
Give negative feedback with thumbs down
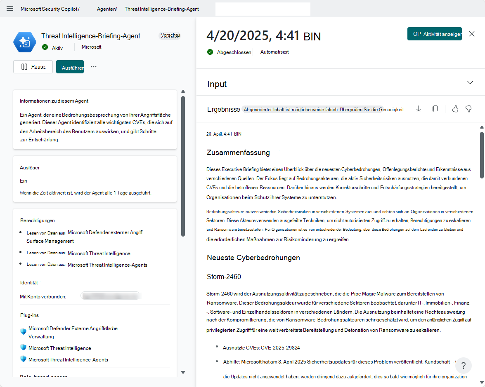[468, 108]
